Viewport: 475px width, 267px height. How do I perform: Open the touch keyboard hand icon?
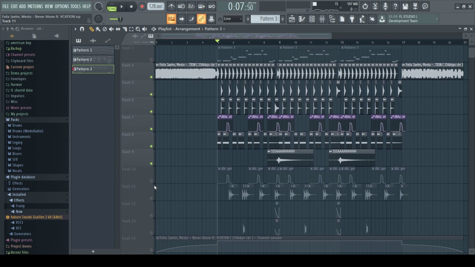coord(372,19)
